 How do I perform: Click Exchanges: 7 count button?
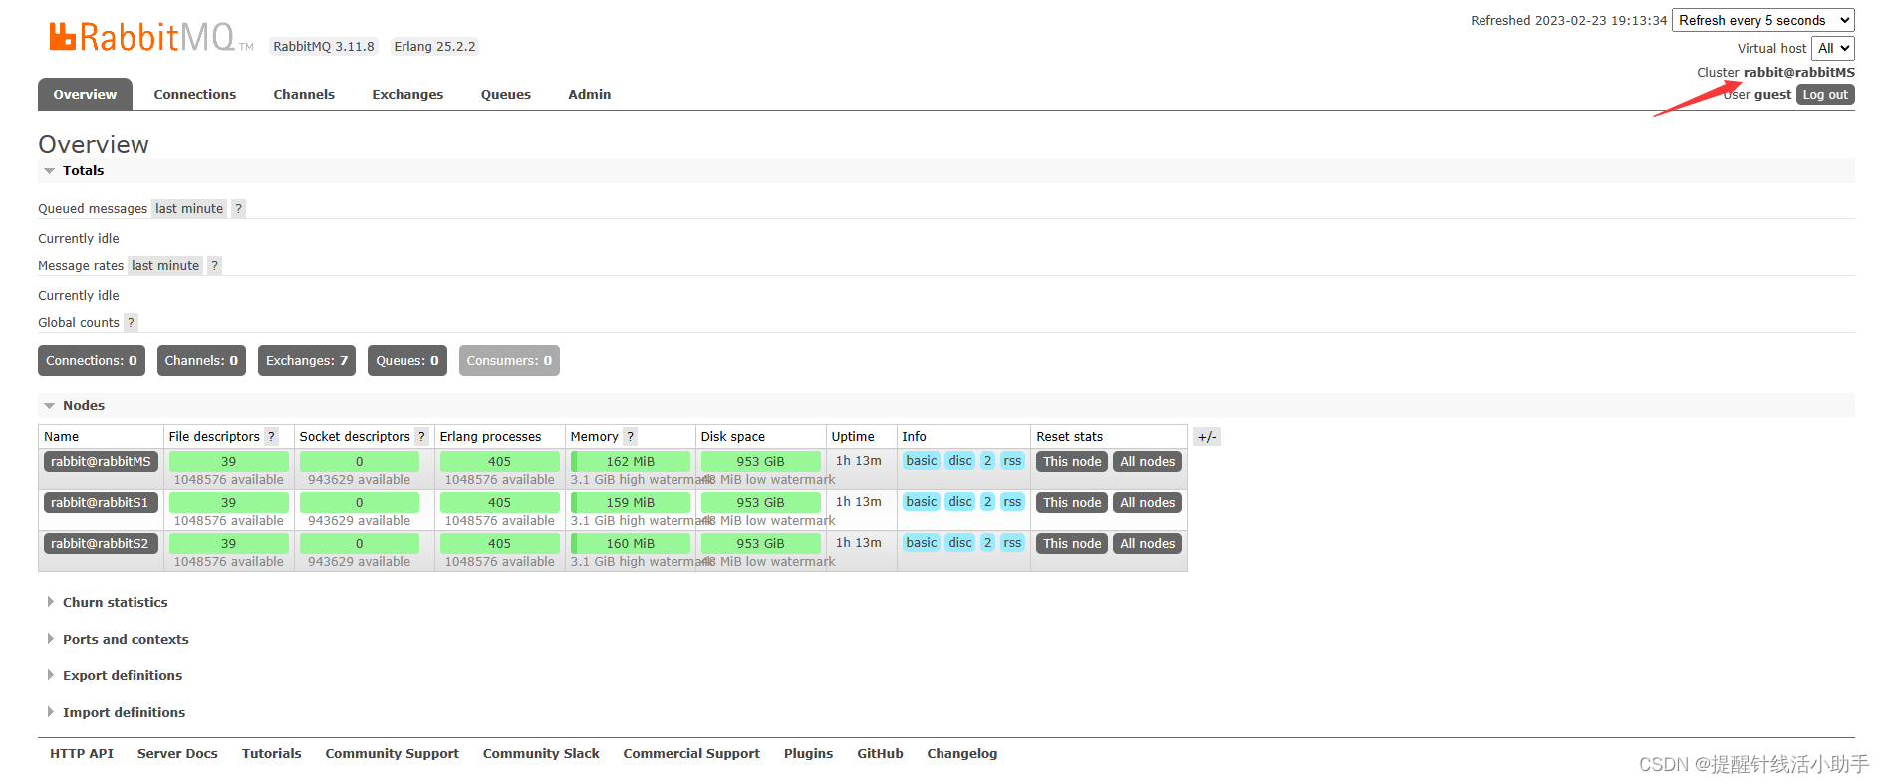307,361
